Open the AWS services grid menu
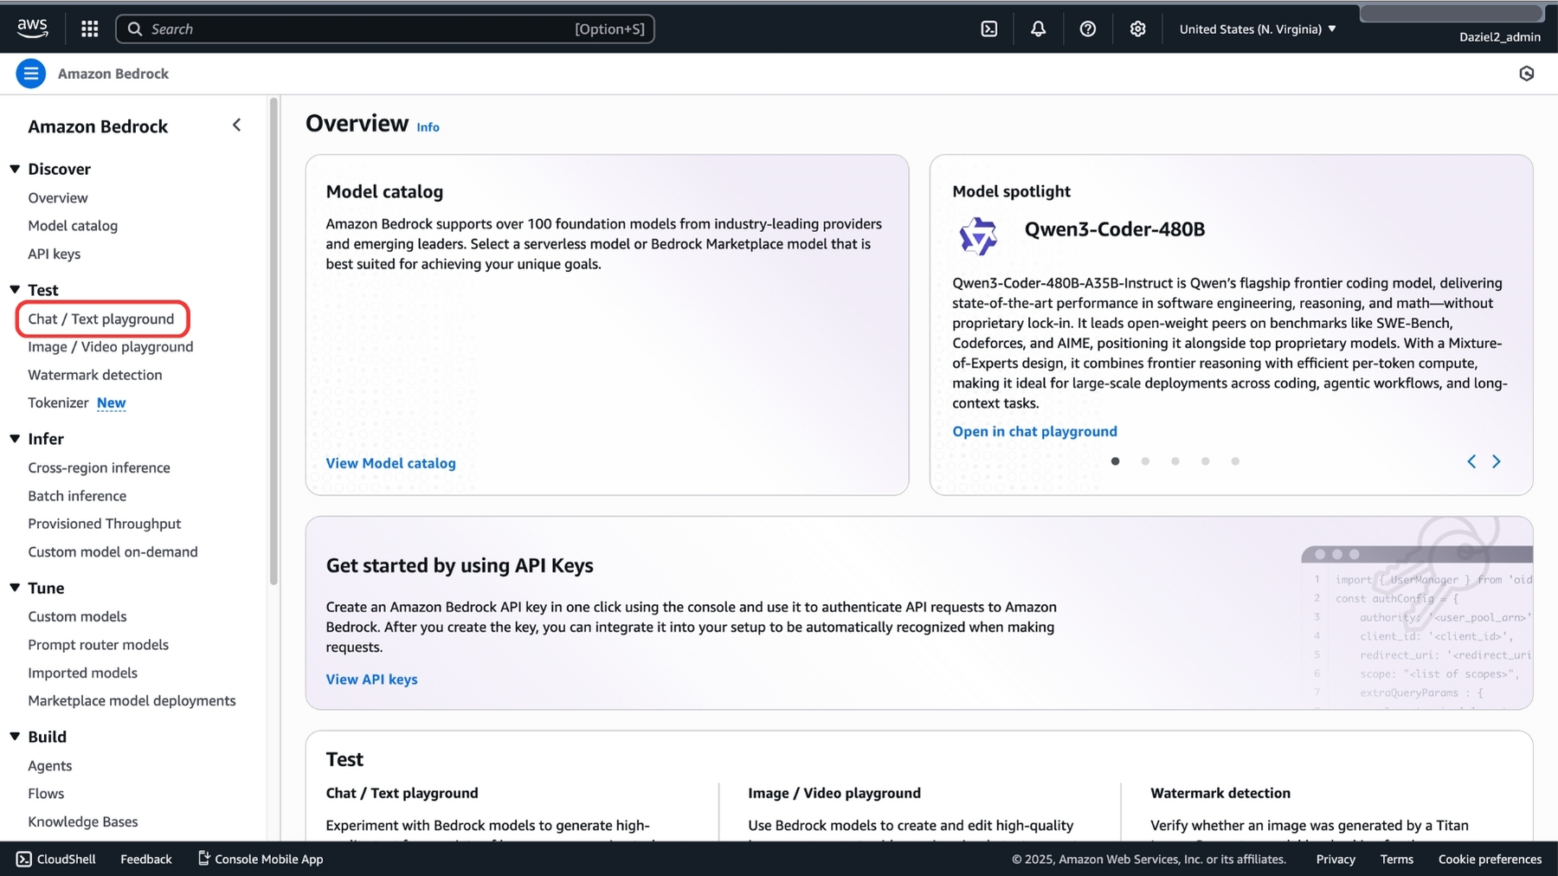The image size is (1558, 876). click(x=89, y=29)
